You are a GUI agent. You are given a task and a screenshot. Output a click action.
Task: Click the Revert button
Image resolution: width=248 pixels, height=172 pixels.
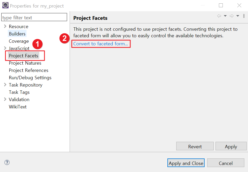(195, 146)
